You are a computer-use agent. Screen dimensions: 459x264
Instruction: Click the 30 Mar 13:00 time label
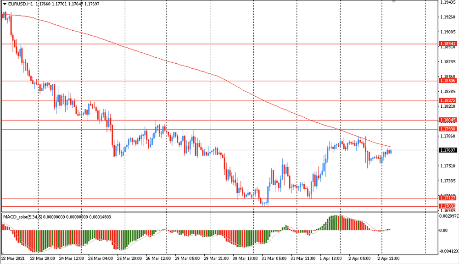[245, 258]
